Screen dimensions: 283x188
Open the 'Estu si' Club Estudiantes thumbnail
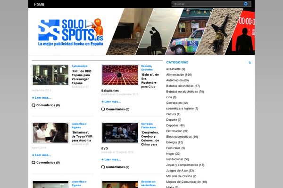(120, 75)
